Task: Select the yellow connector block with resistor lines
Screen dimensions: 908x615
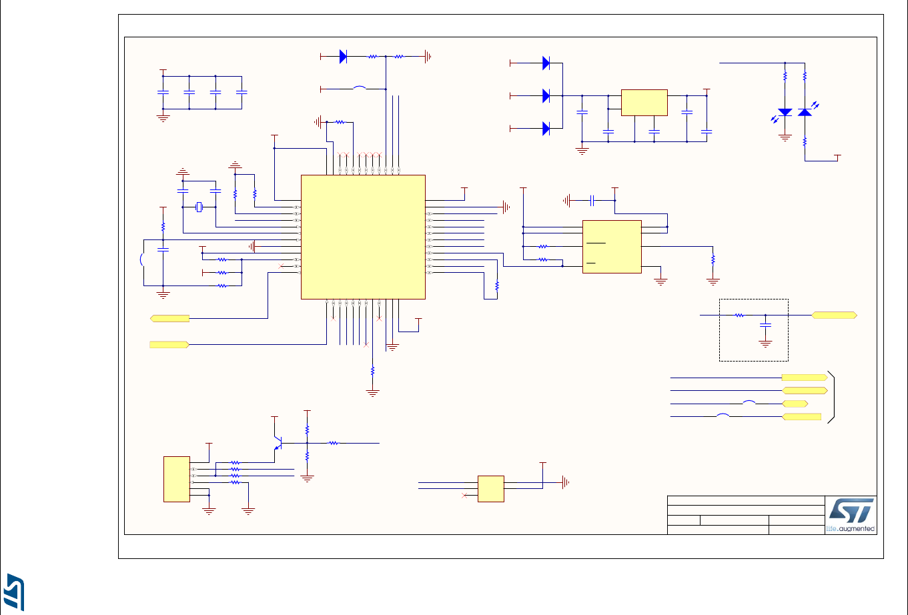Action: pos(177,479)
